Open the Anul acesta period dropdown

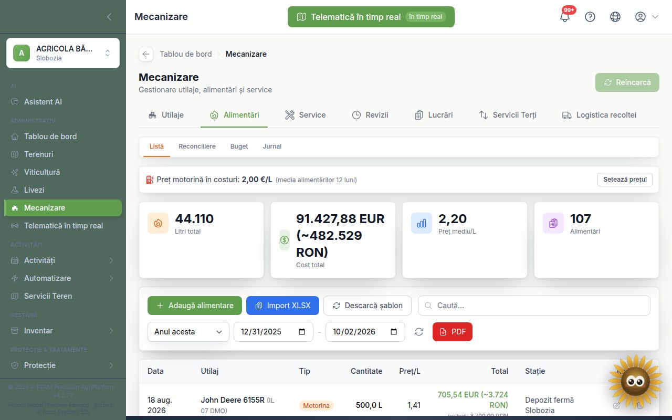(188, 332)
